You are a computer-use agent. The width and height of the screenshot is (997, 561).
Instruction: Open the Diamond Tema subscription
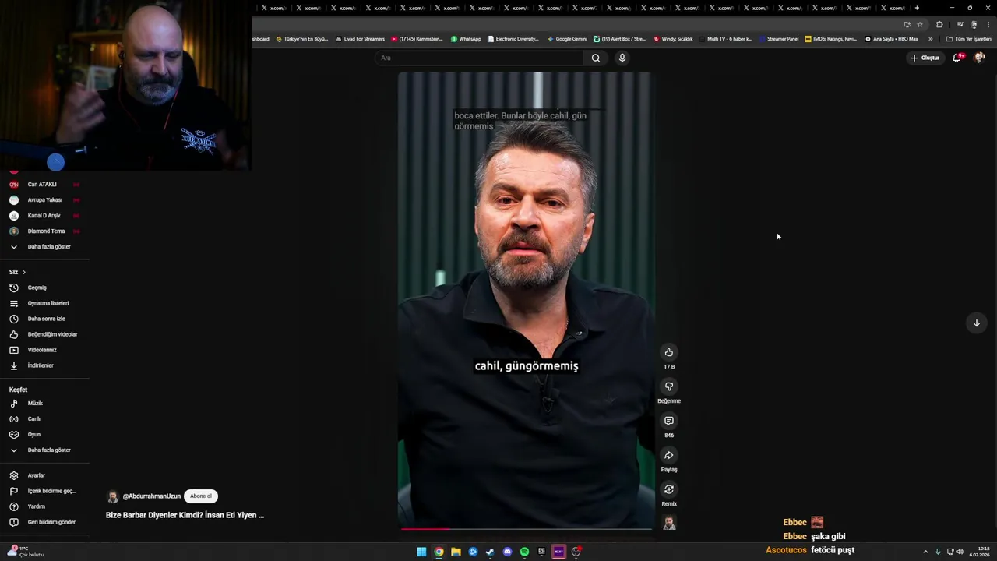pyautogui.click(x=44, y=231)
